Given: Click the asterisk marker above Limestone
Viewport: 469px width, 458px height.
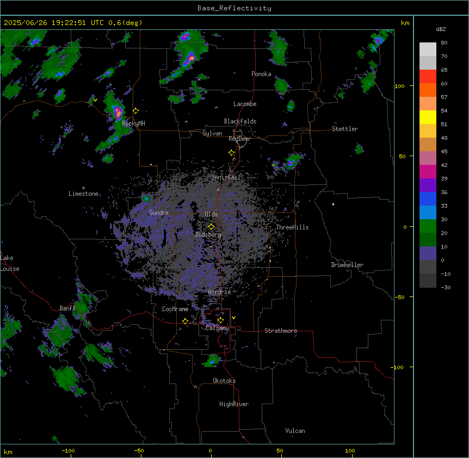Looking at the screenshot, I should (x=83, y=188).
